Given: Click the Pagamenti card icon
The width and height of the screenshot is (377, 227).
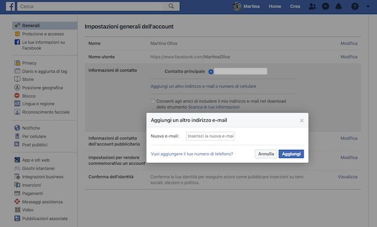Looking at the screenshot, I should [17, 193].
